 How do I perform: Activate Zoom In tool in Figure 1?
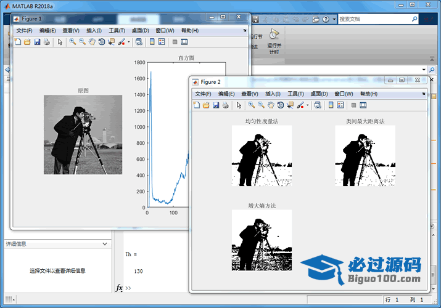(73, 42)
